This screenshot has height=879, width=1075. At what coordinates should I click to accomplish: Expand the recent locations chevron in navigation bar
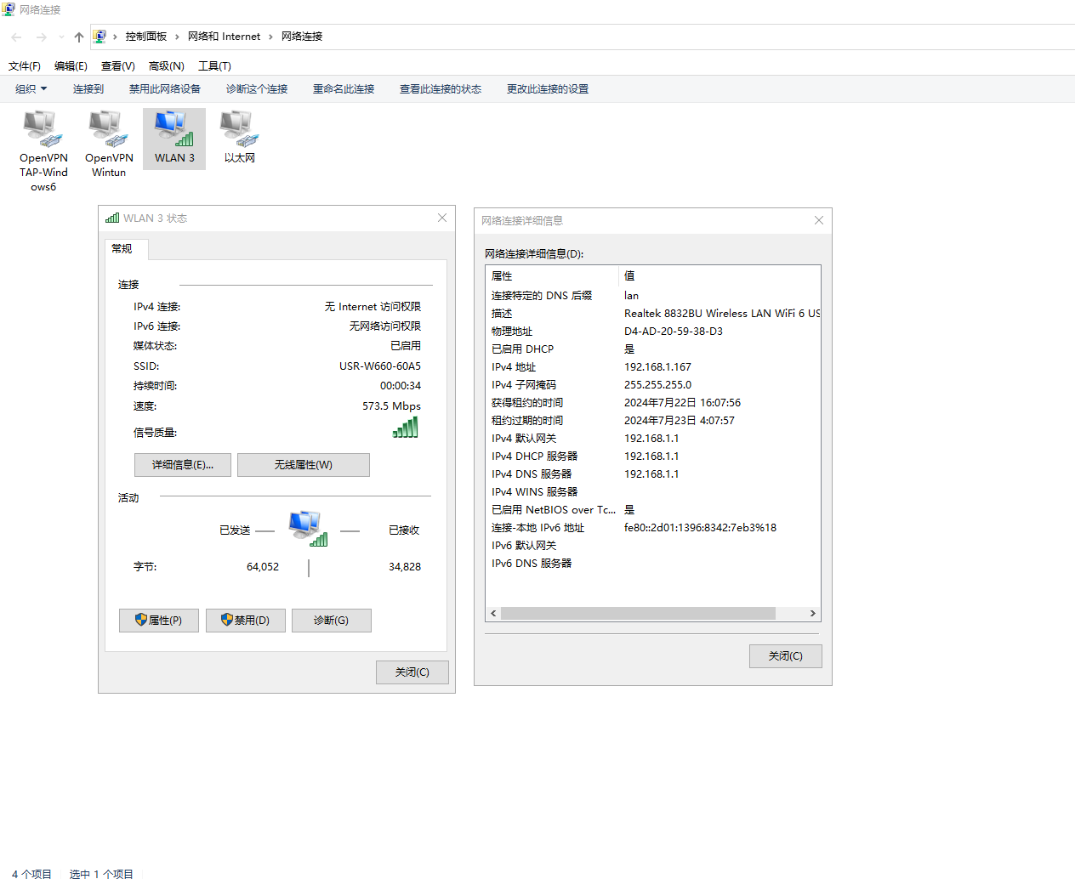point(61,37)
